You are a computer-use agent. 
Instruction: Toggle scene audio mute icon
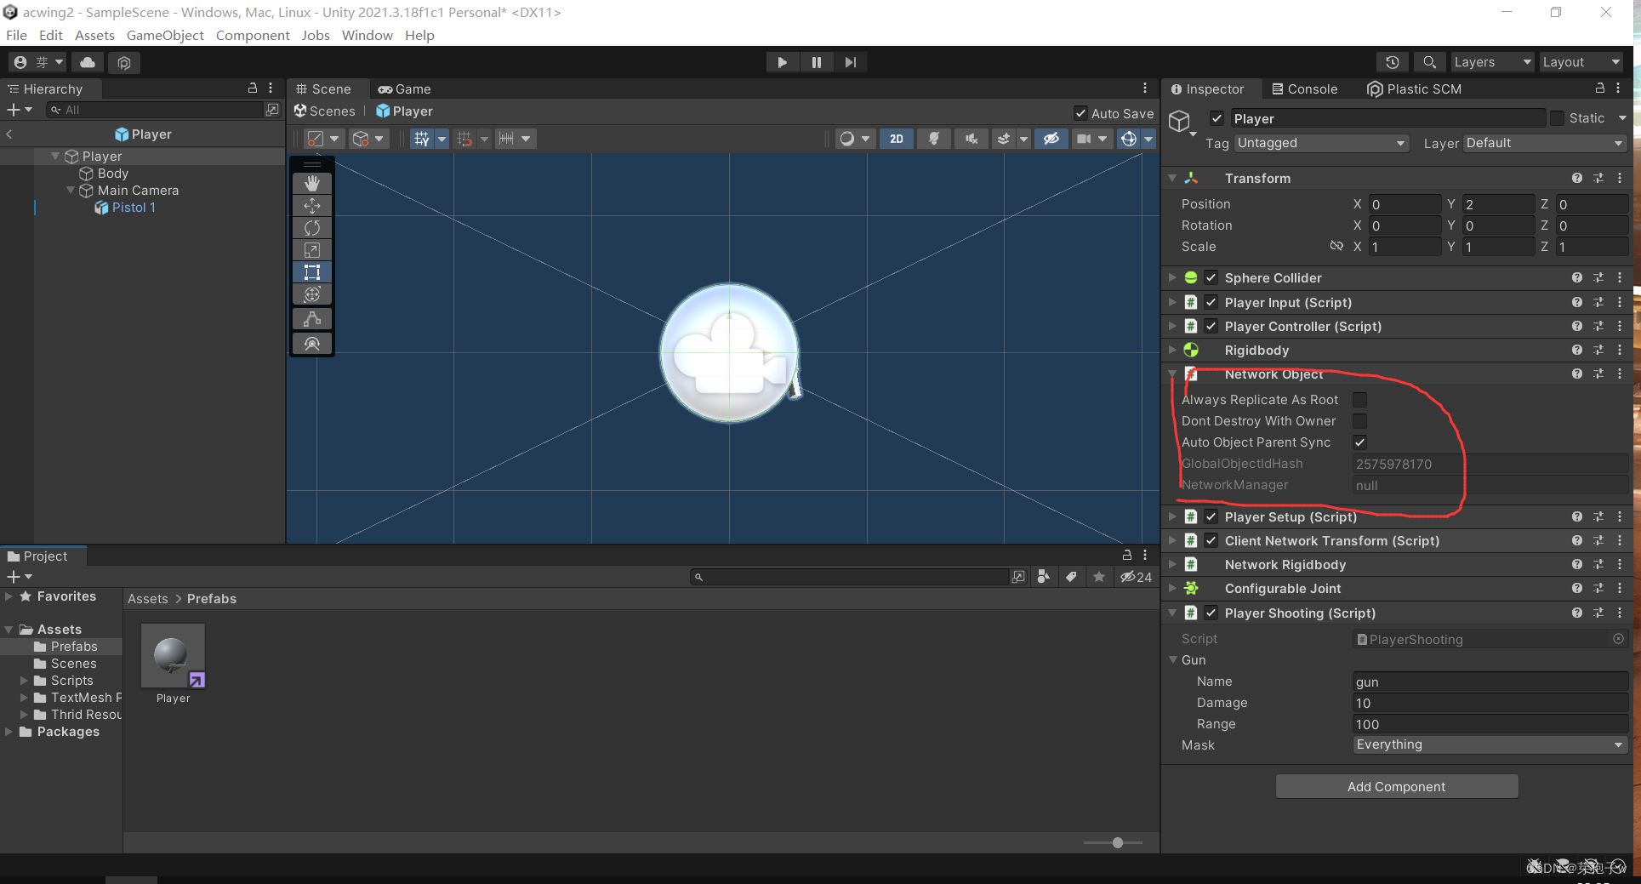[971, 138]
